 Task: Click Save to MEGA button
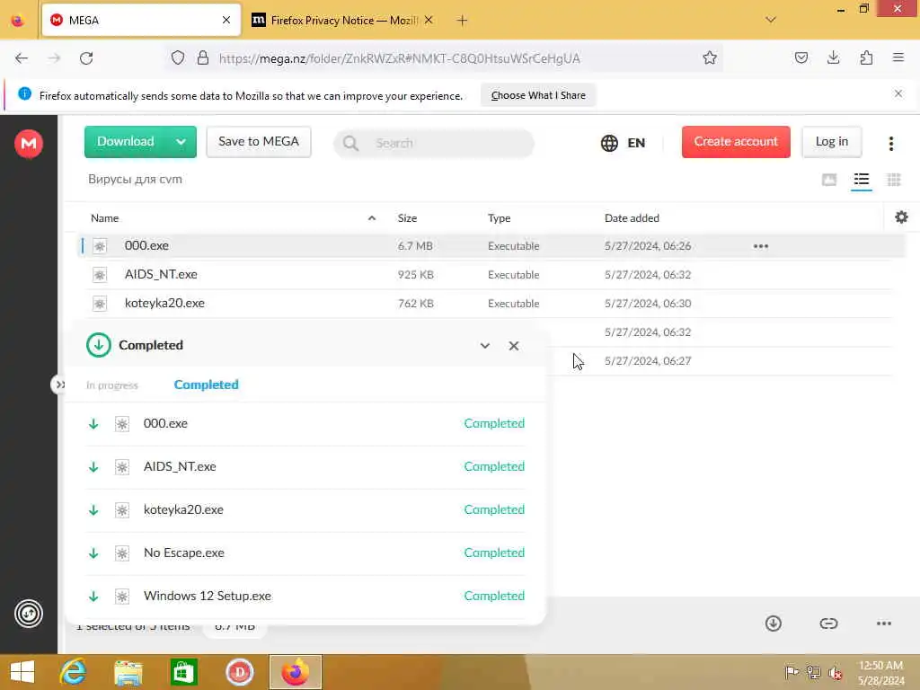(259, 141)
